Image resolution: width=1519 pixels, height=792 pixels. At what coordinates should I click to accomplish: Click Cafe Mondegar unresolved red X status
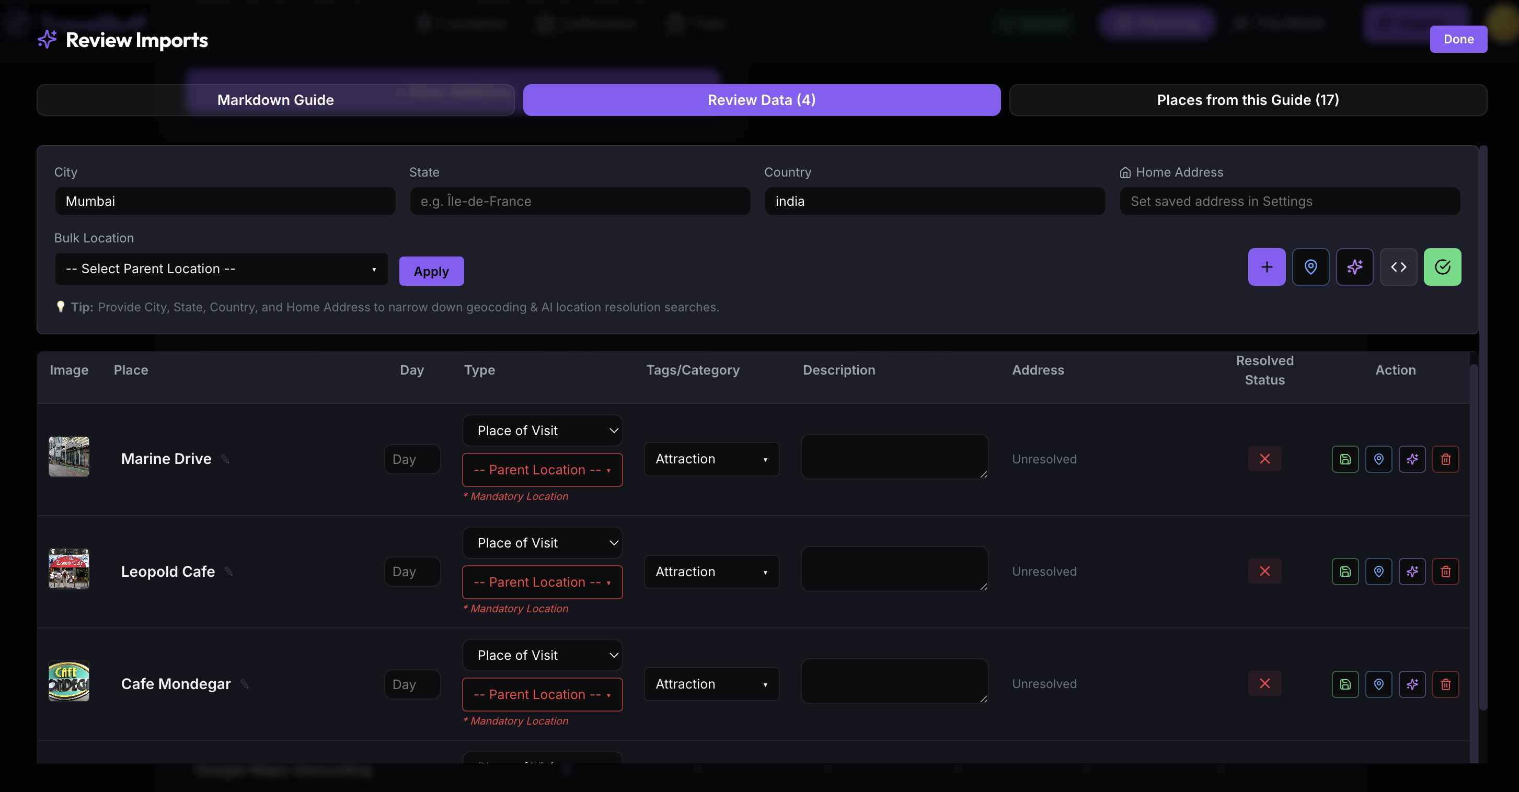coord(1265,683)
